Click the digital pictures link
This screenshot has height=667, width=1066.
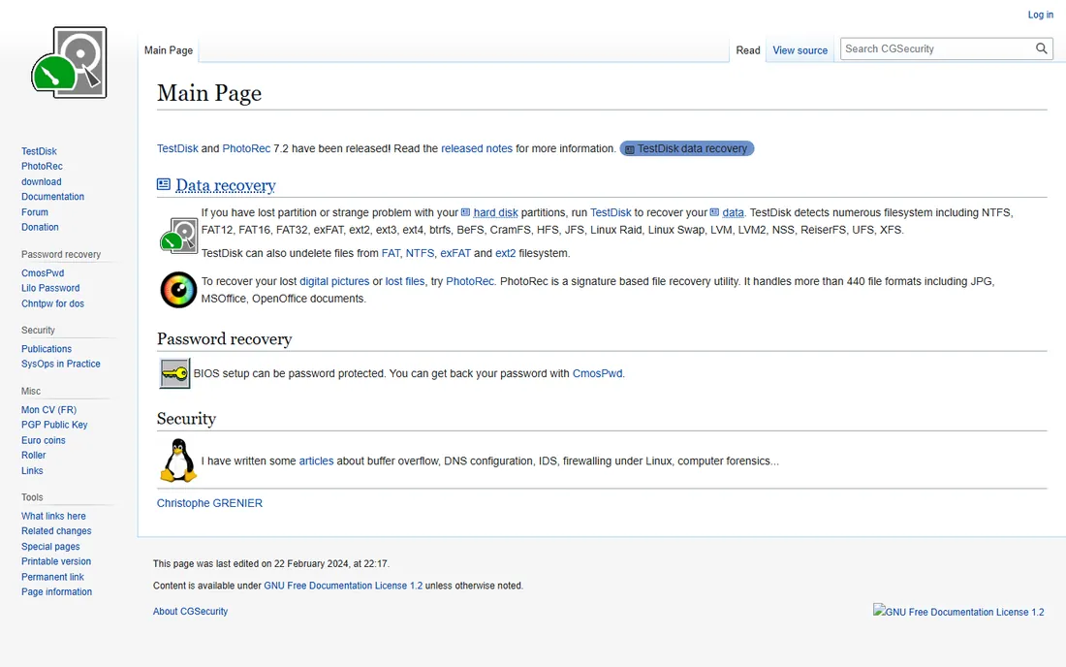click(x=334, y=281)
